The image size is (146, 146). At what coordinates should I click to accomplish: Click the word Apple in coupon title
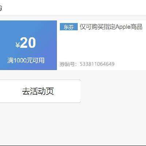[x=123, y=27]
